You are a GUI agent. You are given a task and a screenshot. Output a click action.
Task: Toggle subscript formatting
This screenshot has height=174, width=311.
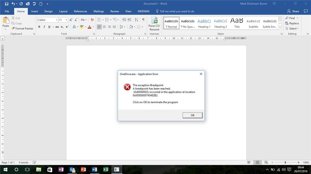pyautogui.click(x=62, y=27)
